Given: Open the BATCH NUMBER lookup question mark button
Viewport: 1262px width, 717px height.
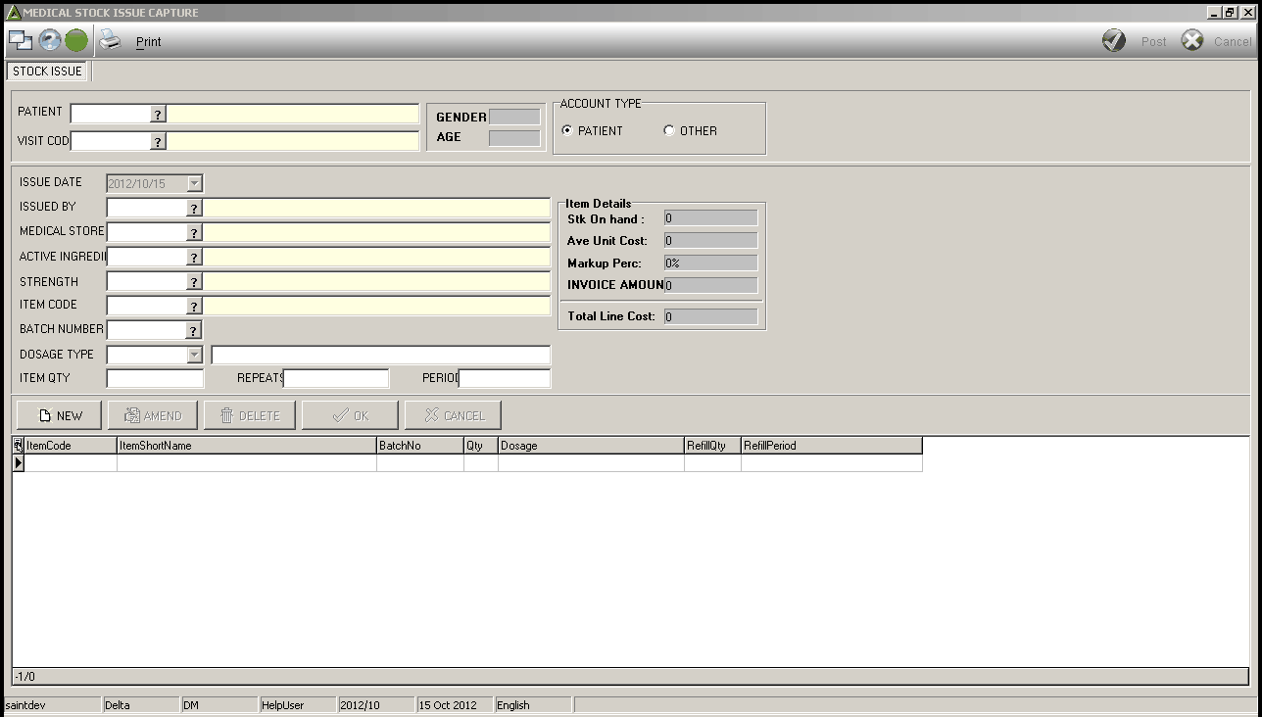Looking at the screenshot, I should [194, 331].
